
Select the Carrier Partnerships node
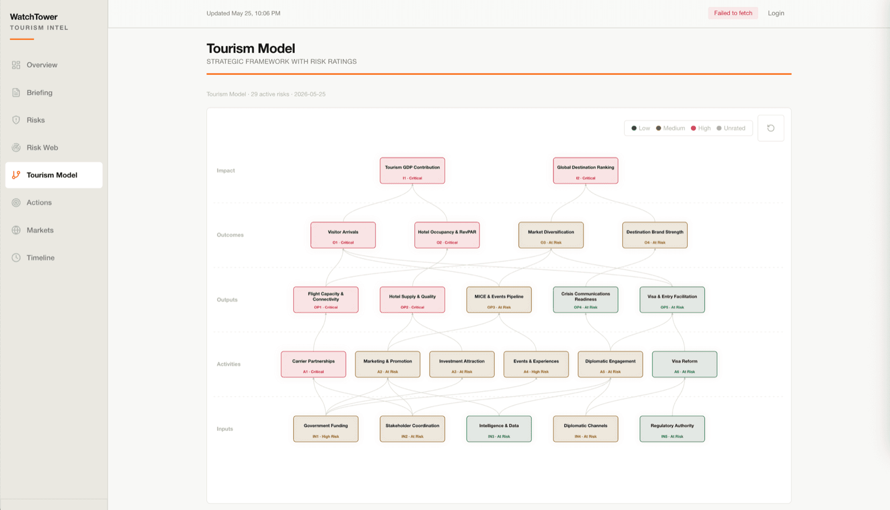(x=314, y=364)
